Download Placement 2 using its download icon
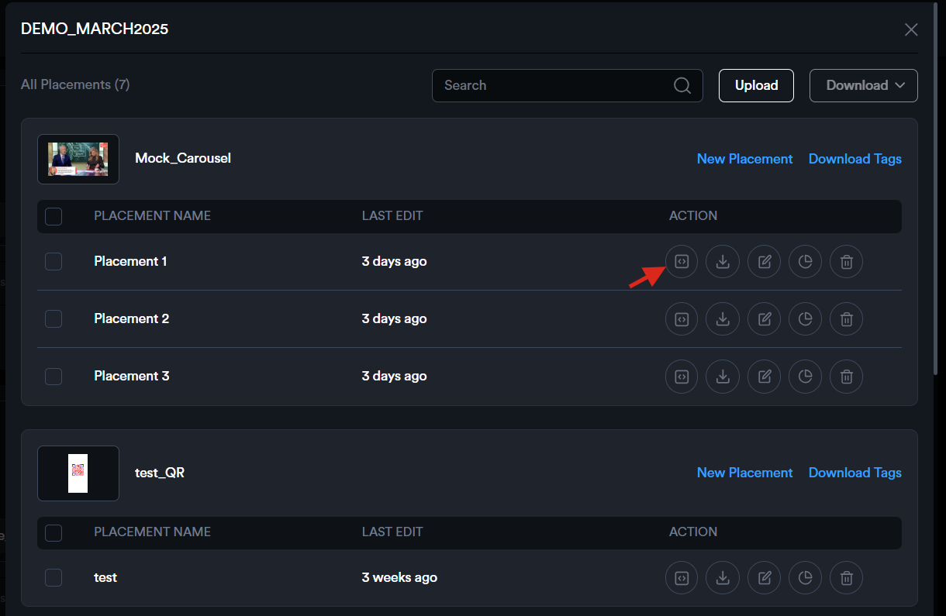The height and width of the screenshot is (616, 946). pos(723,319)
